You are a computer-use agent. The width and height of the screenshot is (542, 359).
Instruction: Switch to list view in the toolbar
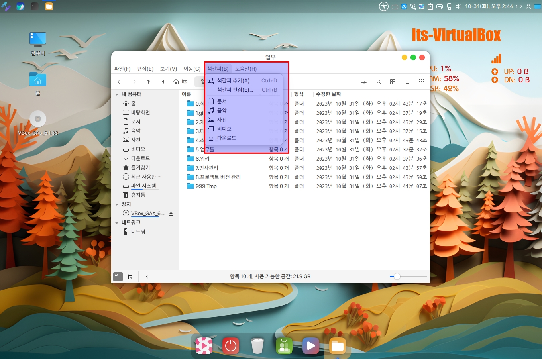(x=407, y=82)
